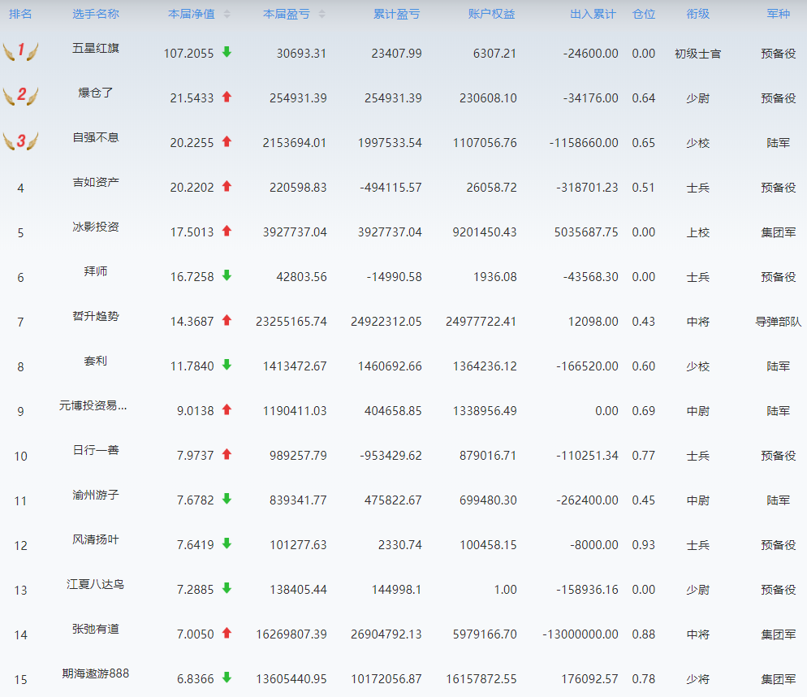Click the 衔级 column header
807x697 pixels.
click(698, 15)
